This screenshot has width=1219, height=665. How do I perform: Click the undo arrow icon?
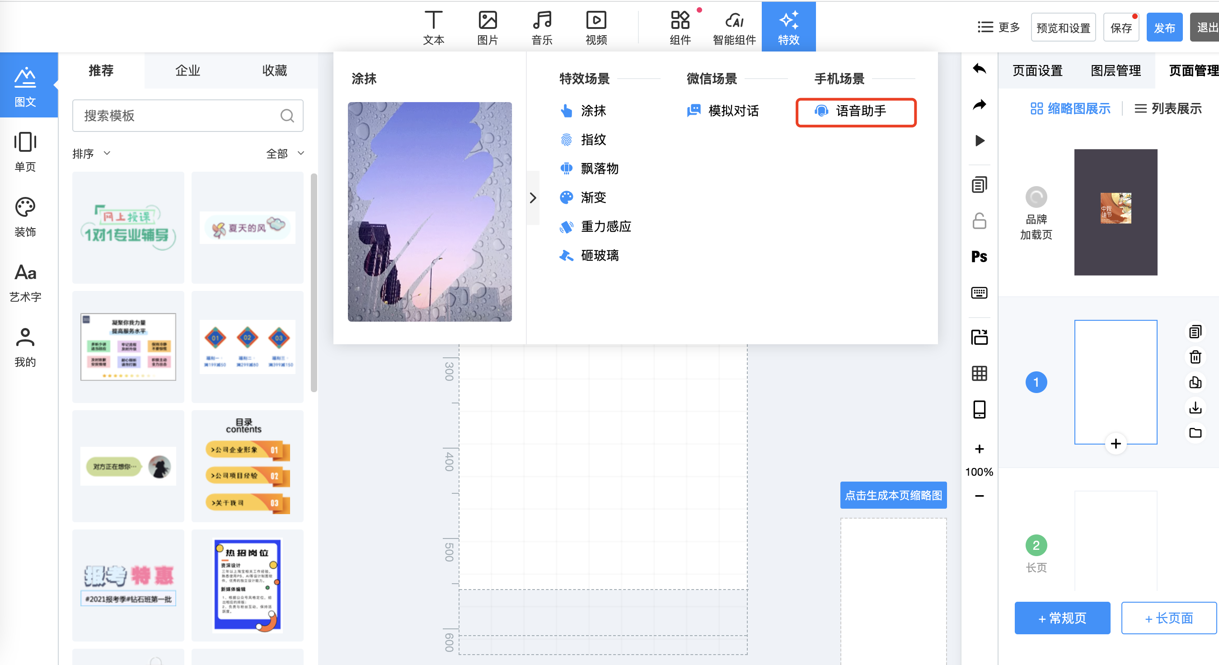coord(979,69)
